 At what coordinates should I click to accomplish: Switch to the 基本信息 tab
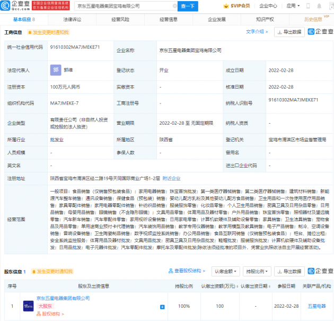(24, 20)
